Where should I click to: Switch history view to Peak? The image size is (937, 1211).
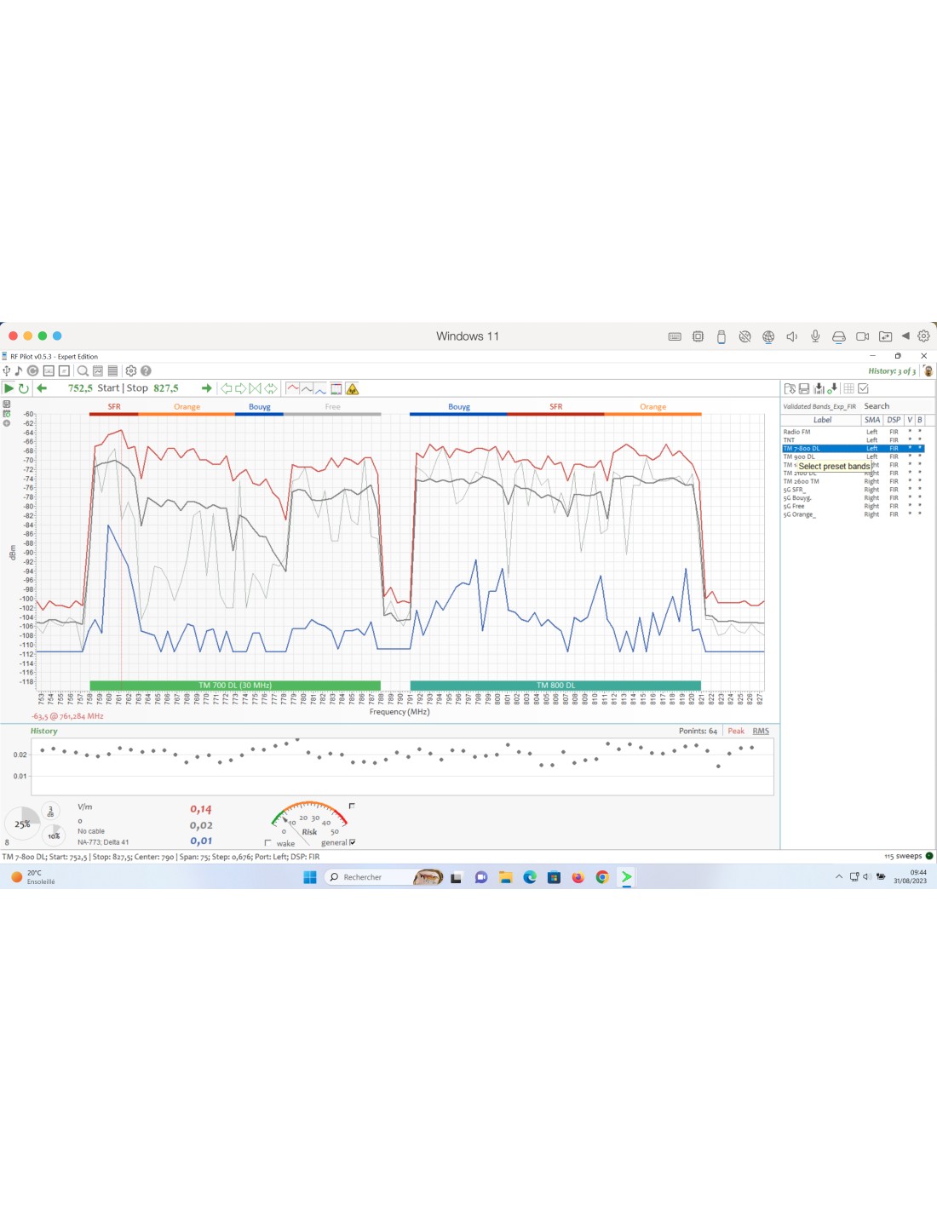tap(736, 731)
